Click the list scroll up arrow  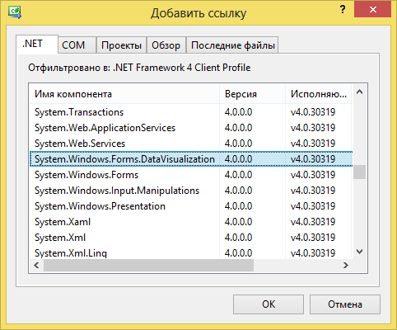359,92
